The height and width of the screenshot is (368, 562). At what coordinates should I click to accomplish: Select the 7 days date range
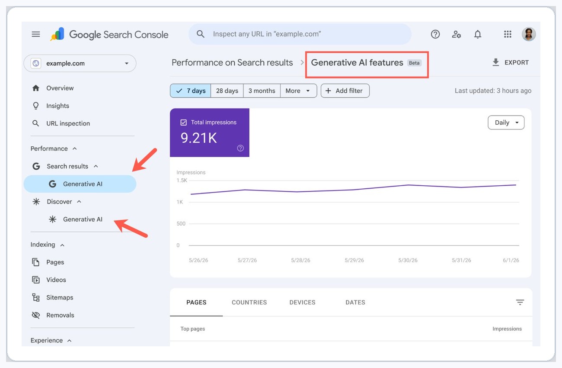point(191,90)
